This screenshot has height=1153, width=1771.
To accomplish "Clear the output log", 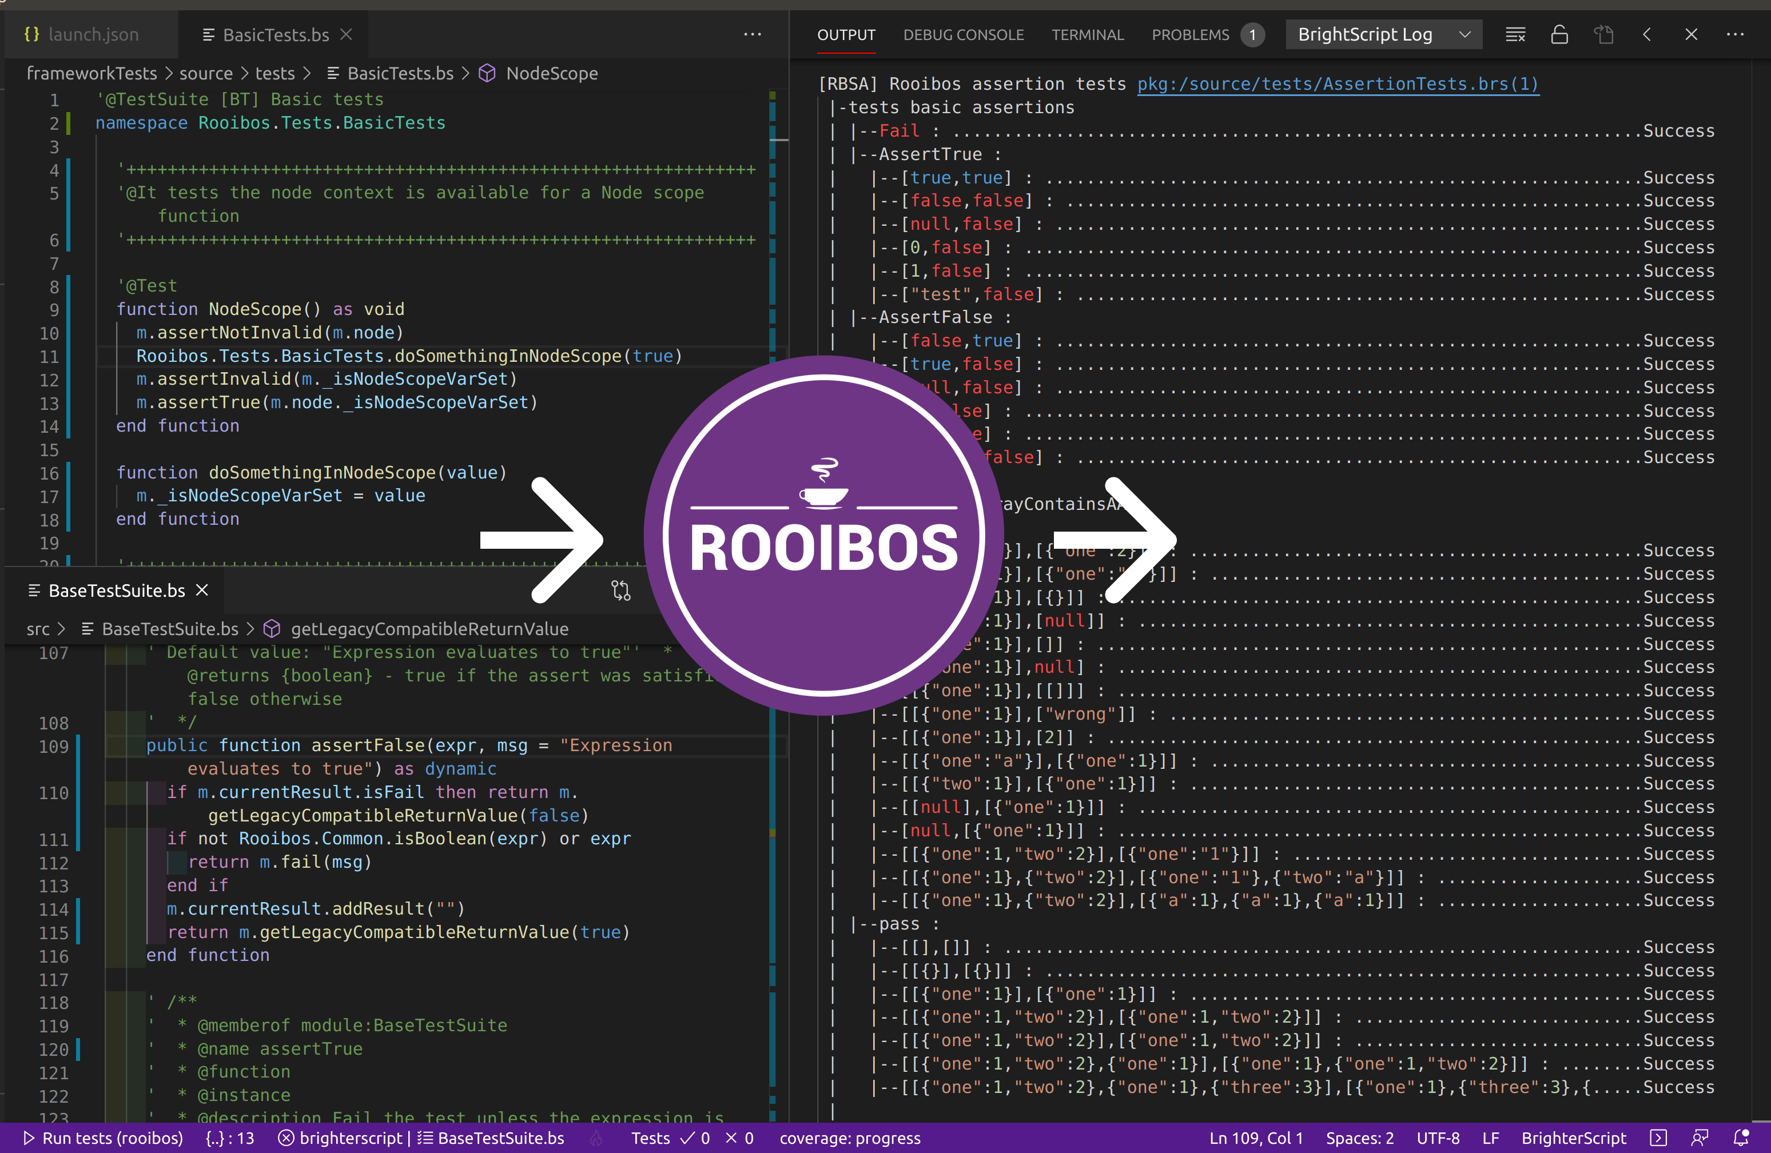I will point(1515,35).
